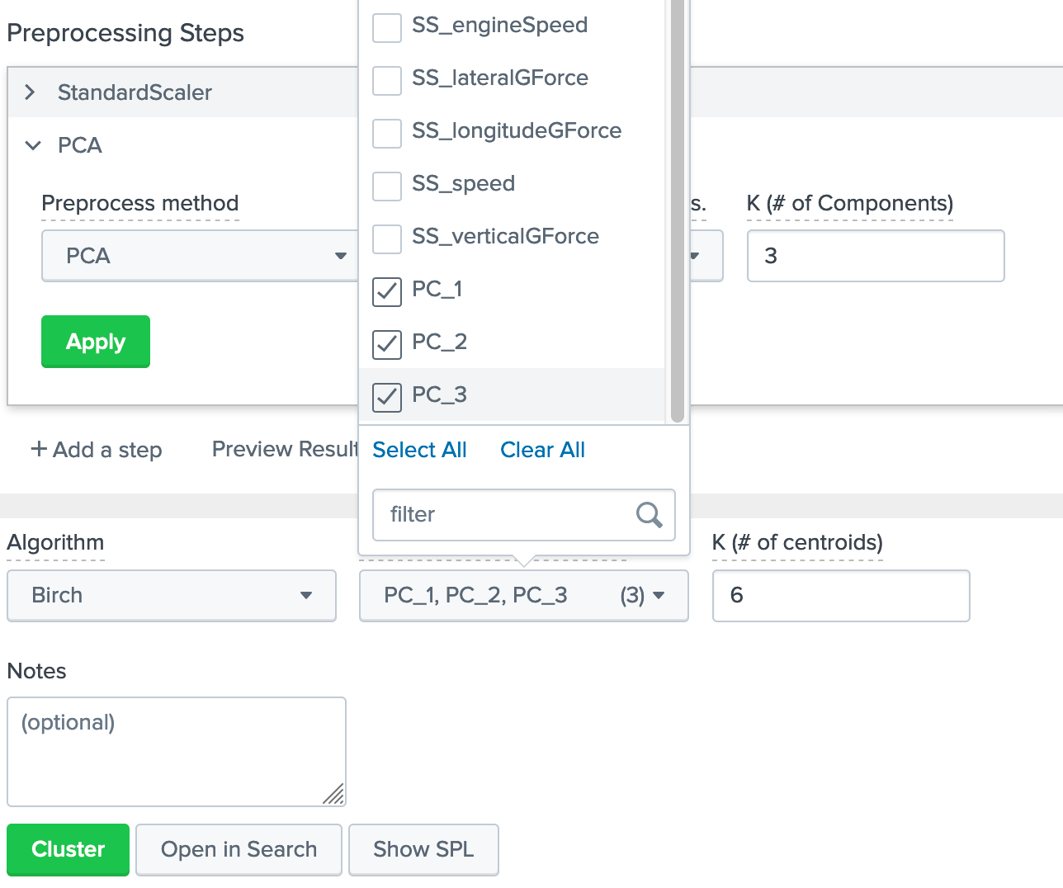1063x888 pixels.
Task: Click the K centroids input showing 6
Action: 840,595
